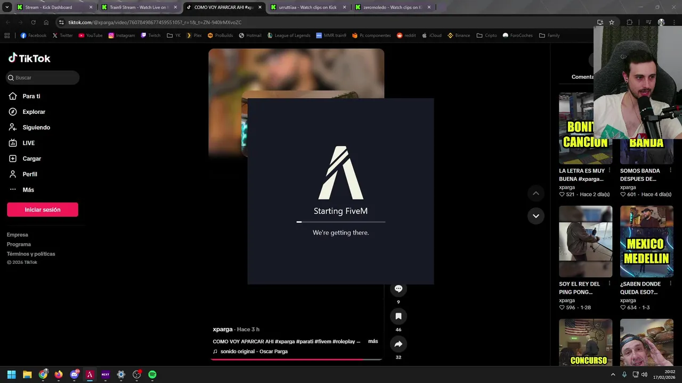Open the League of Legends bookmark
Screen dimensions: 682x383
pos(288,36)
